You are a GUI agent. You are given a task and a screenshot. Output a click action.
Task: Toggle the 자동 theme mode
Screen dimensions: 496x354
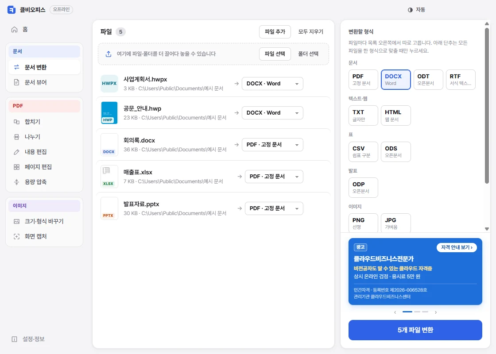point(416,10)
